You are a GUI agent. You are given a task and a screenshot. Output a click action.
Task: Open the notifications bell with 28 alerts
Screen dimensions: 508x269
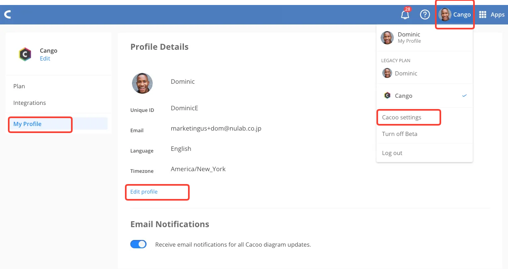pyautogui.click(x=405, y=15)
